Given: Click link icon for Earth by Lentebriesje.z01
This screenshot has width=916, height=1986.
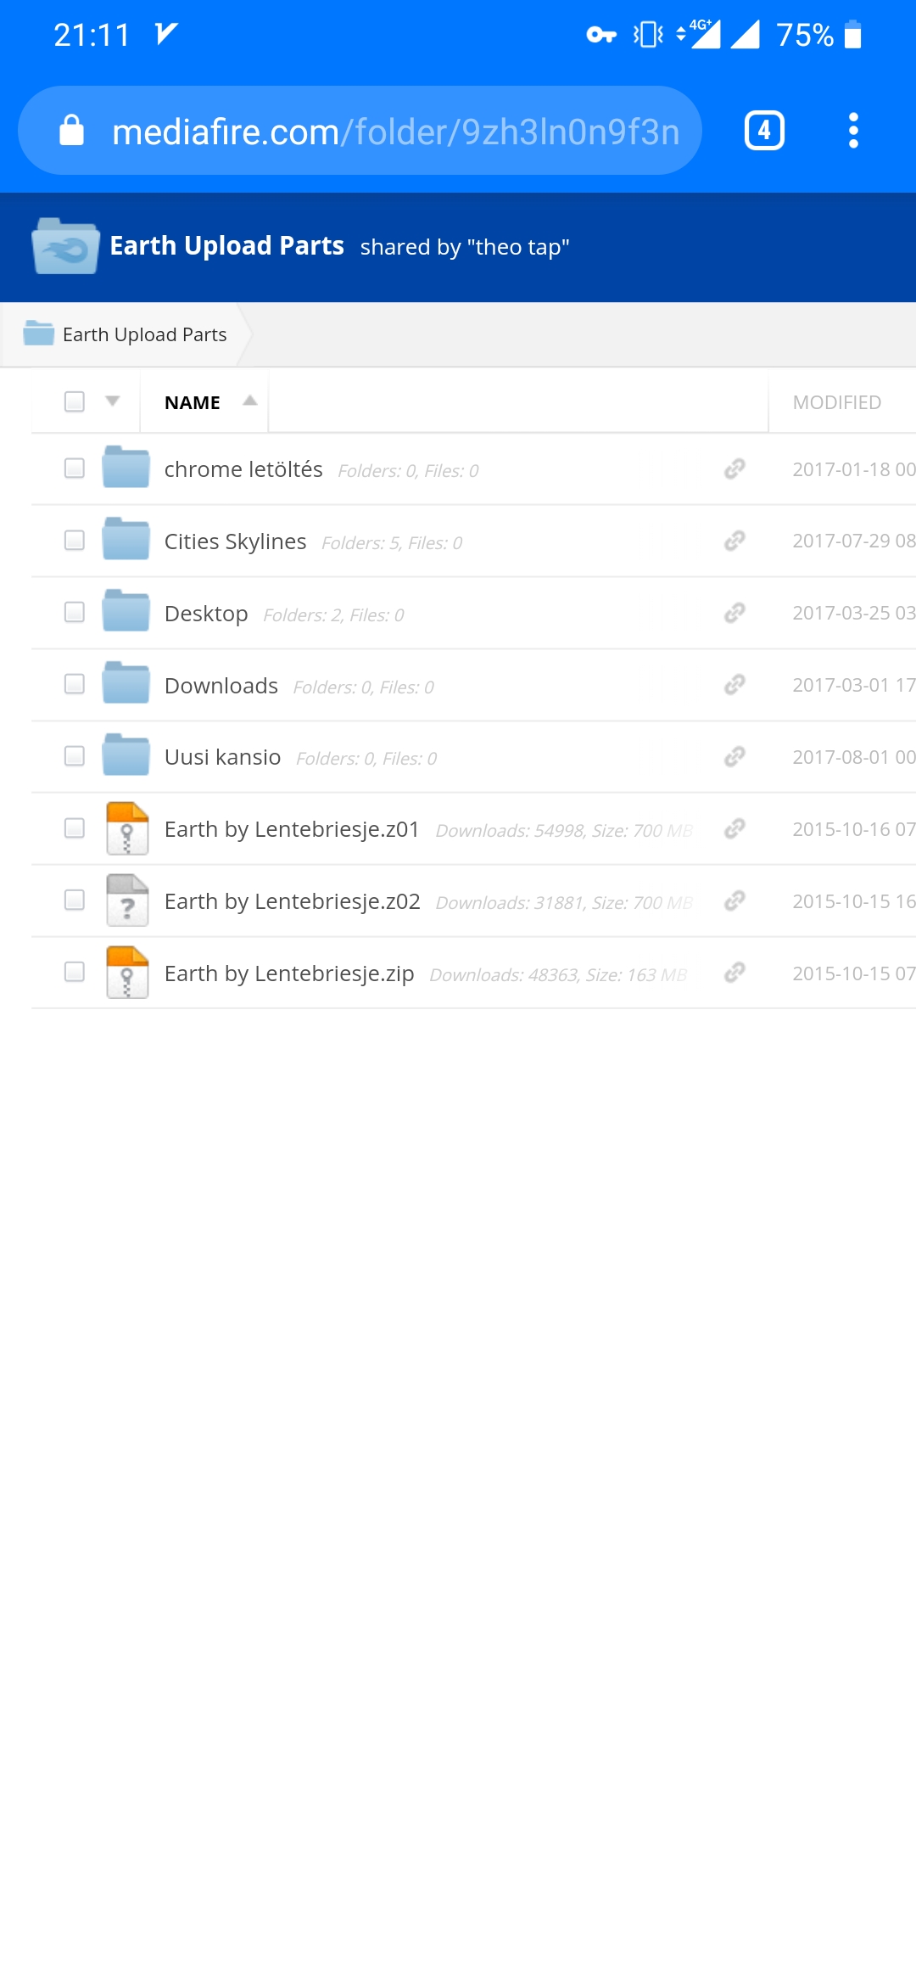Looking at the screenshot, I should (734, 828).
